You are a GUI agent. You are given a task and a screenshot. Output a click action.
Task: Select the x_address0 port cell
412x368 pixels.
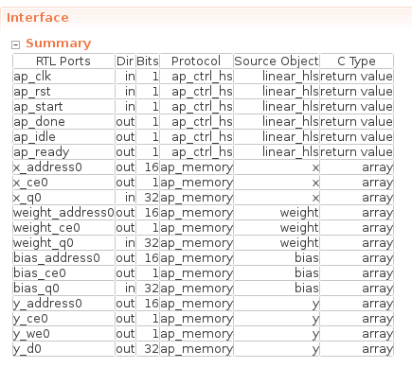coord(63,167)
